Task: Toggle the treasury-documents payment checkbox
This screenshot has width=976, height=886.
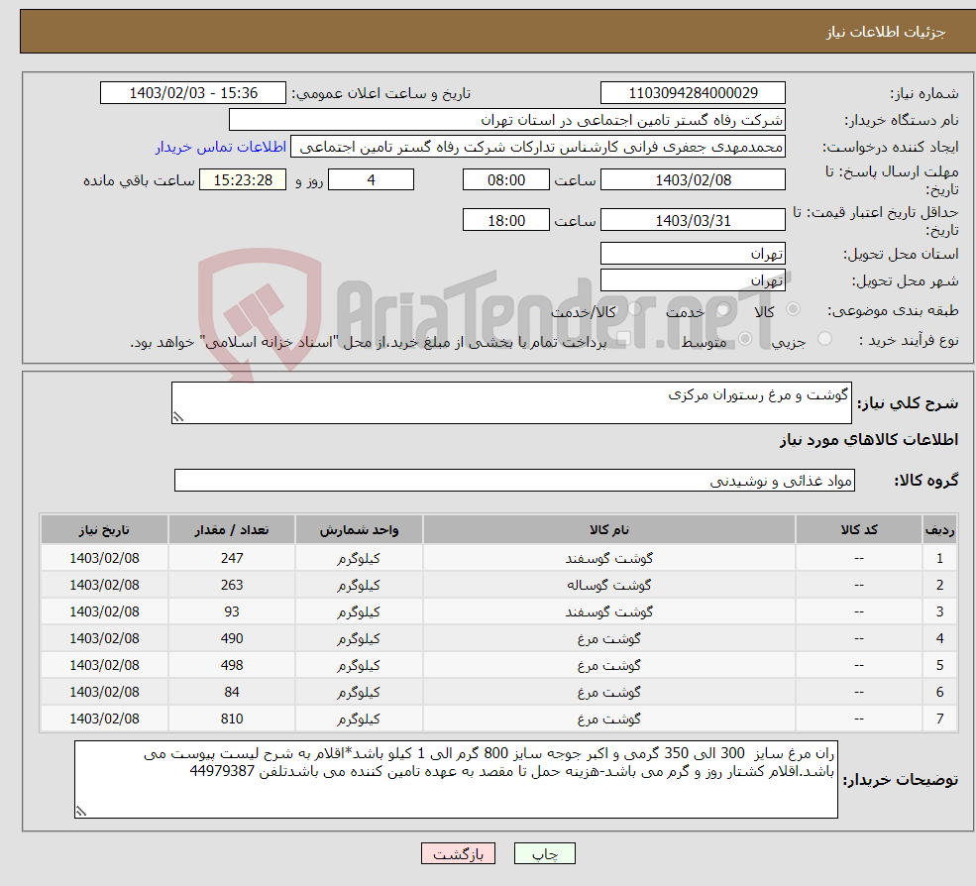Action: [x=623, y=339]
